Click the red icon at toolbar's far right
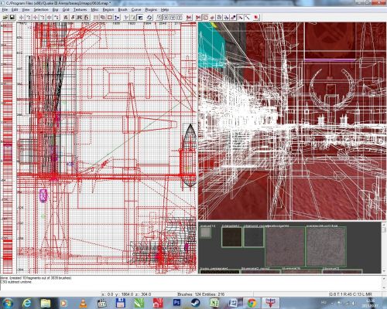This screenshot has width=387, height=309. tap(256, 18)
